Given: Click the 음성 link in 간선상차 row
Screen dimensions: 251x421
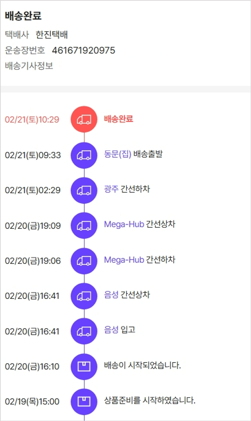Looking at the screenshot, I should coord(111,295).
